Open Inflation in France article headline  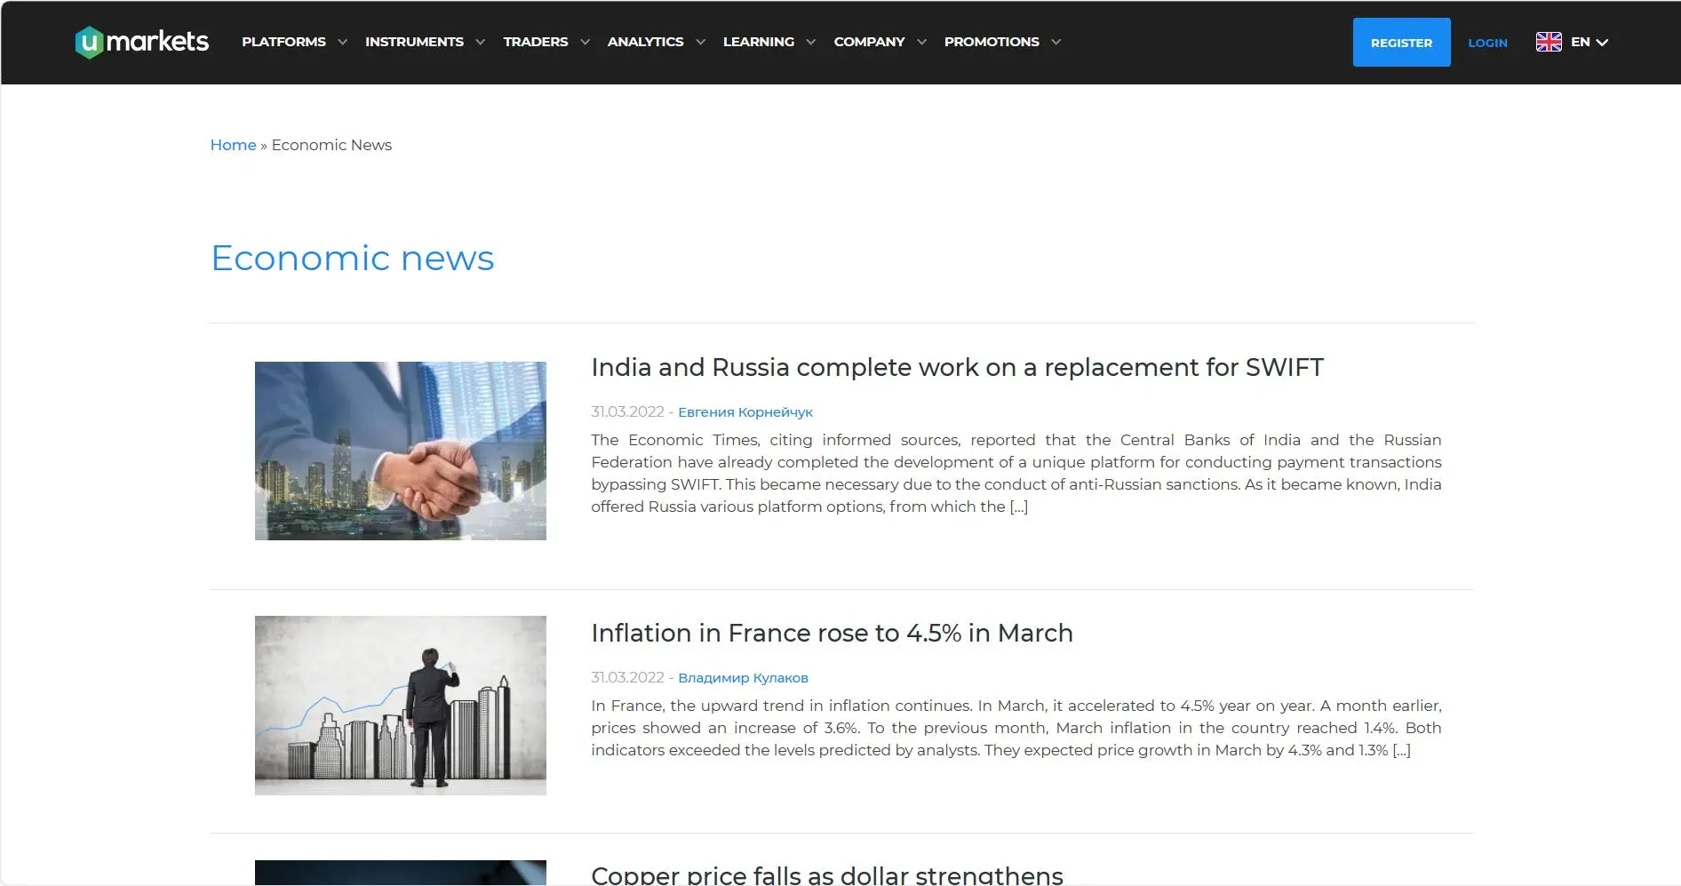tap(832, 633)
